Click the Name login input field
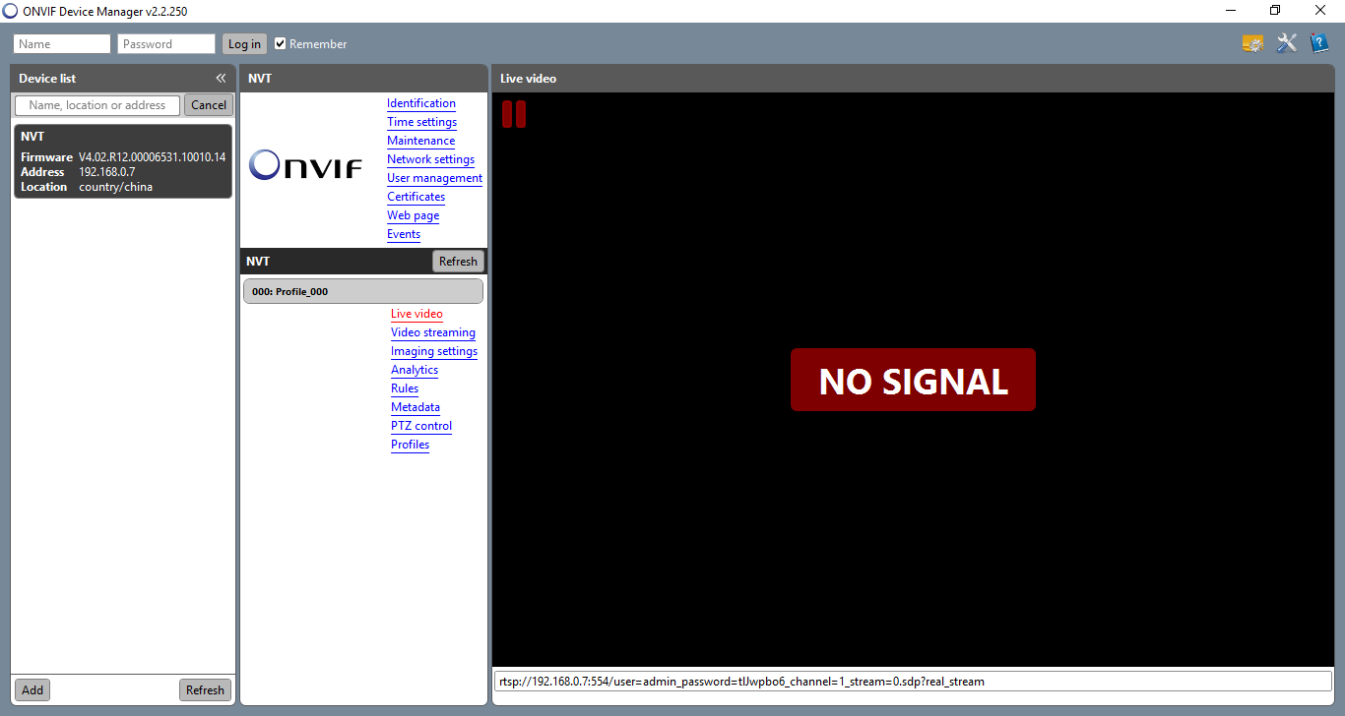 pyautogui.click(x=62, y=44)
